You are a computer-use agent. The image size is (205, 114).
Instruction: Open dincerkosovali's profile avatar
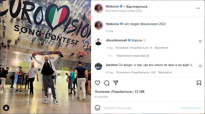[x=98, y=42]
